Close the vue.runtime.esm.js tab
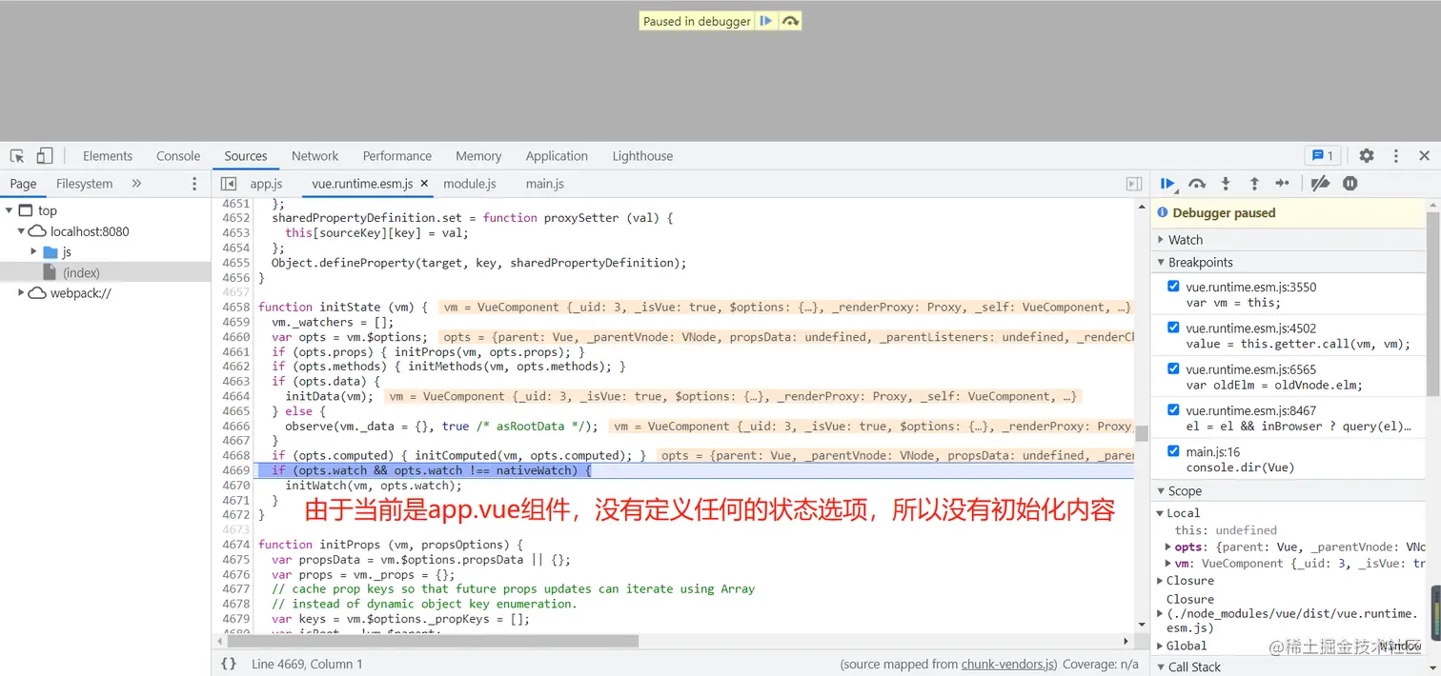This screenshot has width=1441, height=676. (x=424, y=184)
